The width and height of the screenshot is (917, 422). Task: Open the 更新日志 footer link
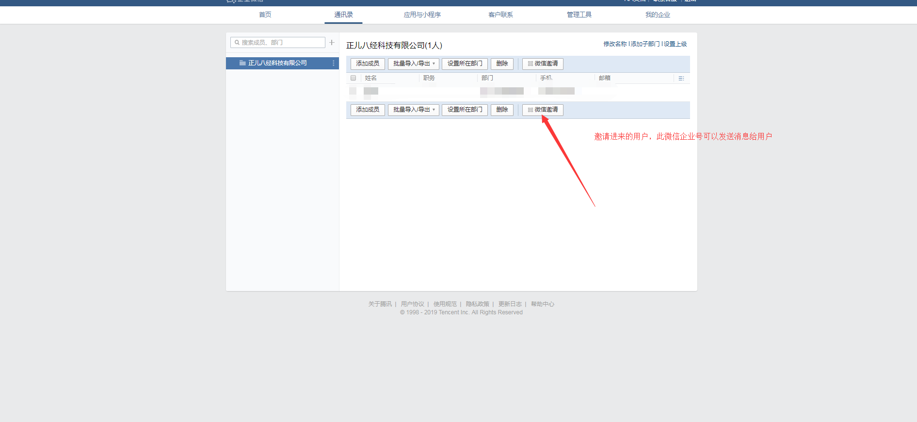[510, 304]
